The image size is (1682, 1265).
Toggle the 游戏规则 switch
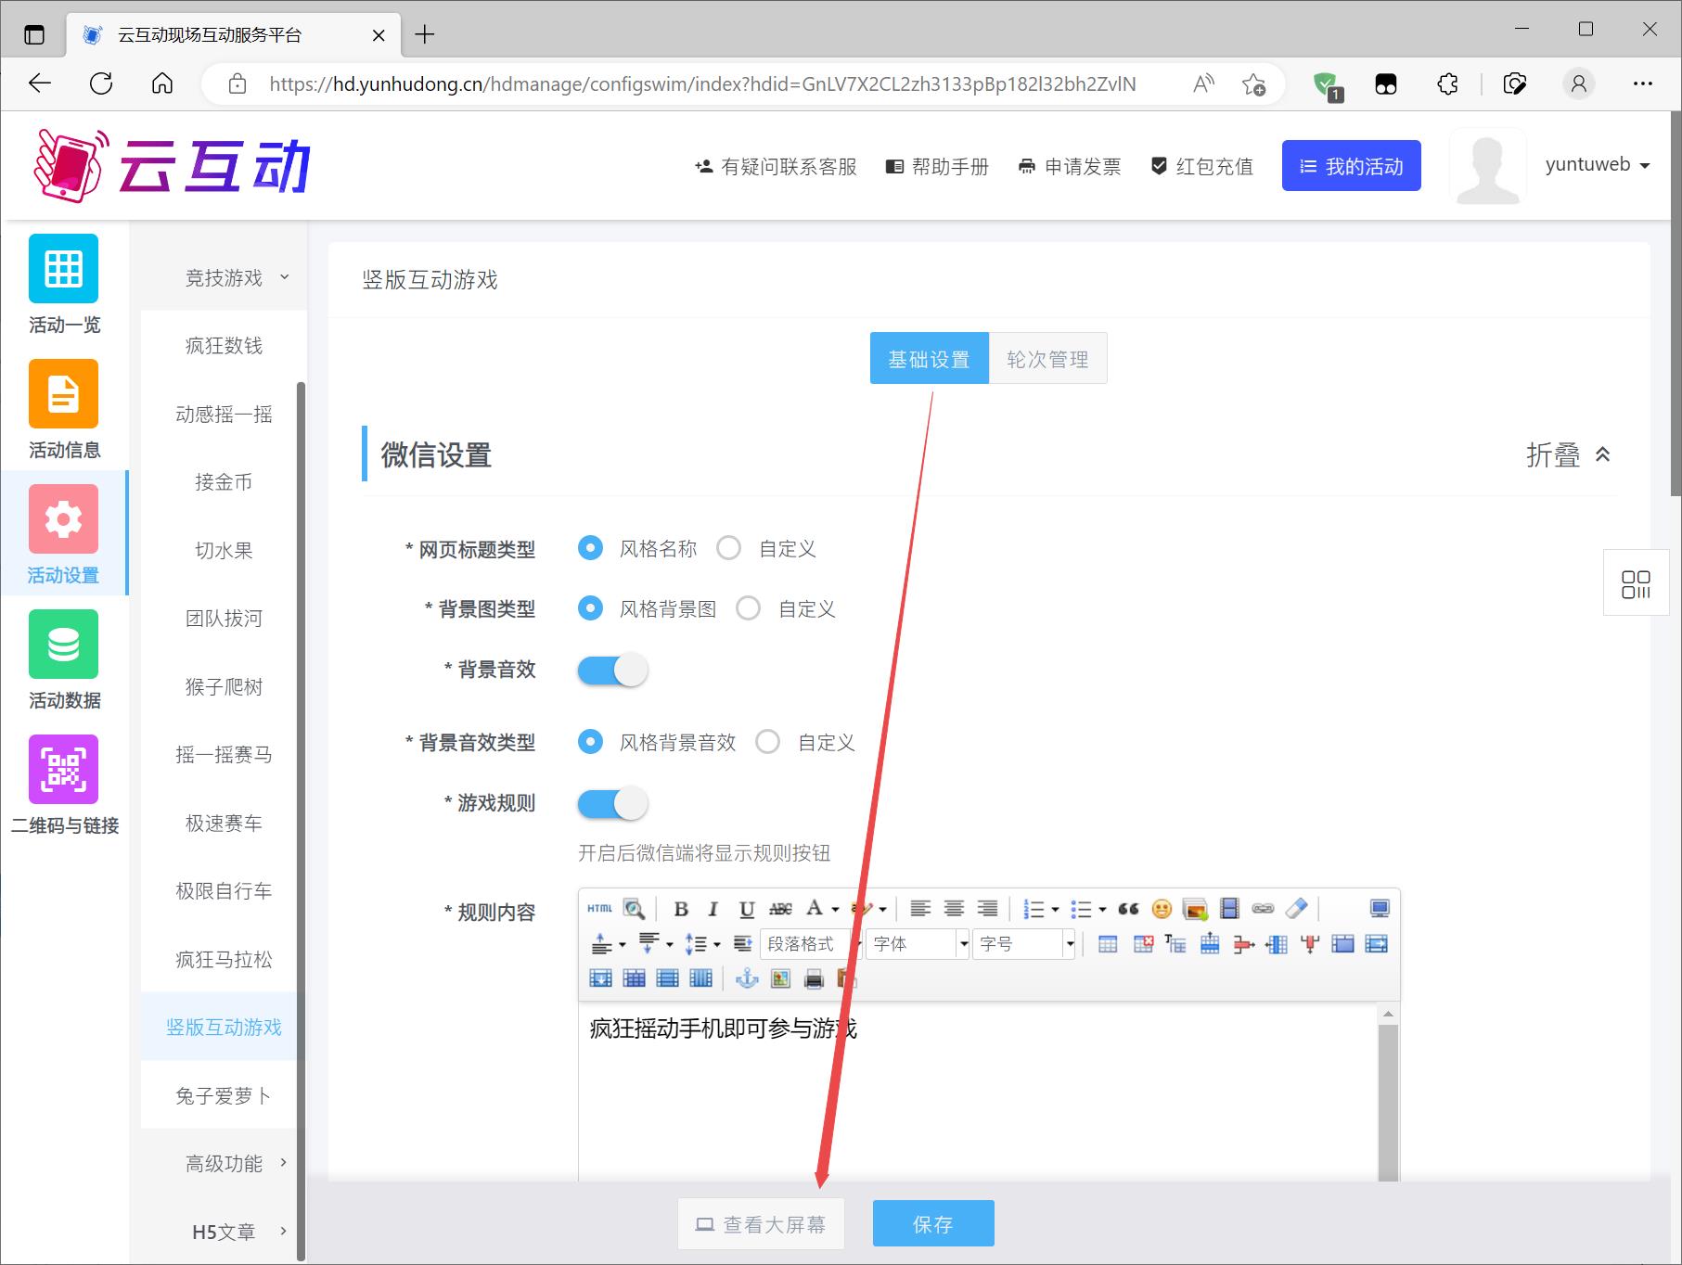click(x=612, y=803)
